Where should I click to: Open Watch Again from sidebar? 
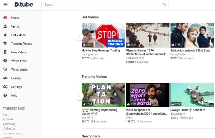coord(19,70)
